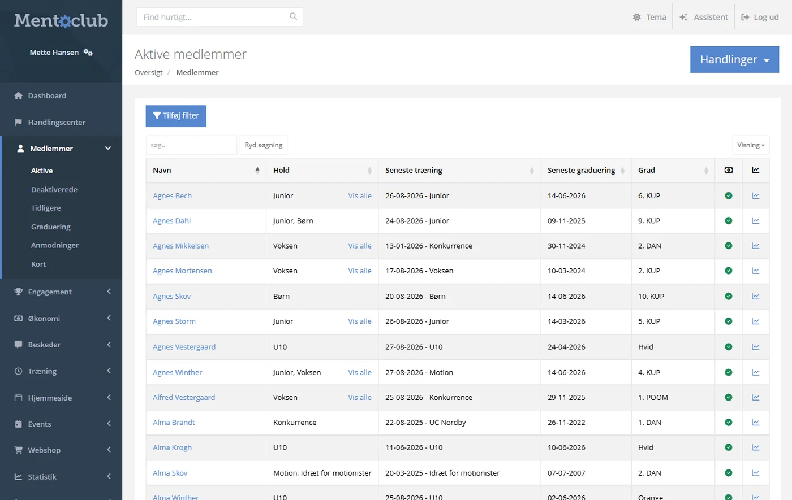Open member Agnes Mortensen link
The width and height of the screenshot is (792, 500).
click(x=182, y=271)
